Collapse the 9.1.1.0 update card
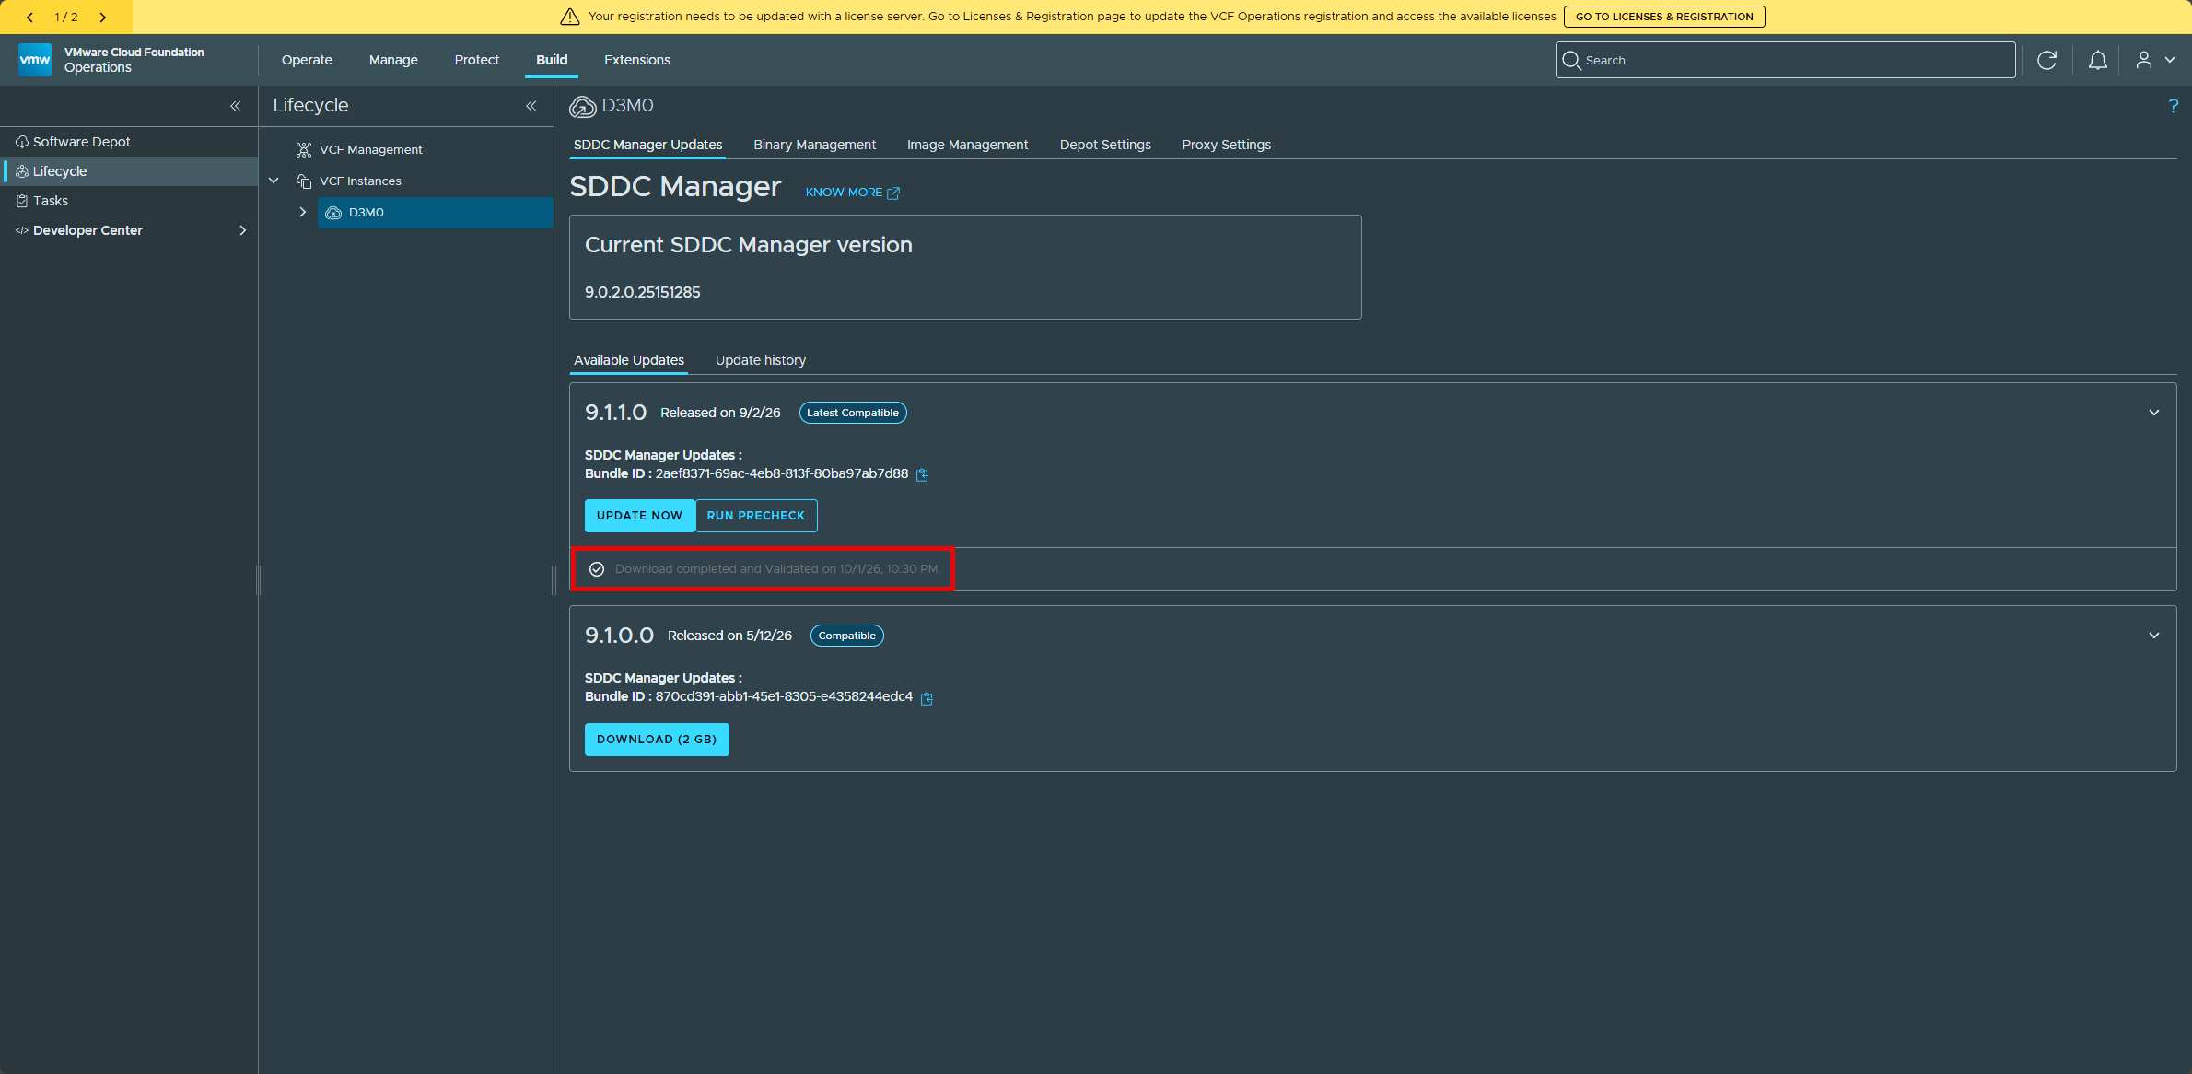Image resolution: width=2192 pixels, height=1074 pixels. pyautogui.click(x=2154, y=413)
